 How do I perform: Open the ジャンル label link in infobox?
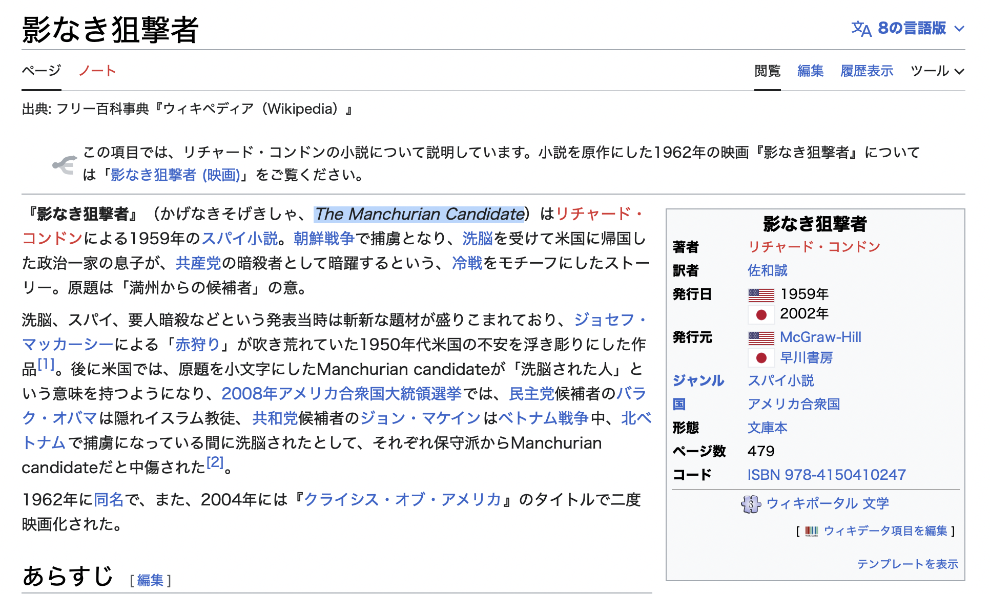point(698,380)
